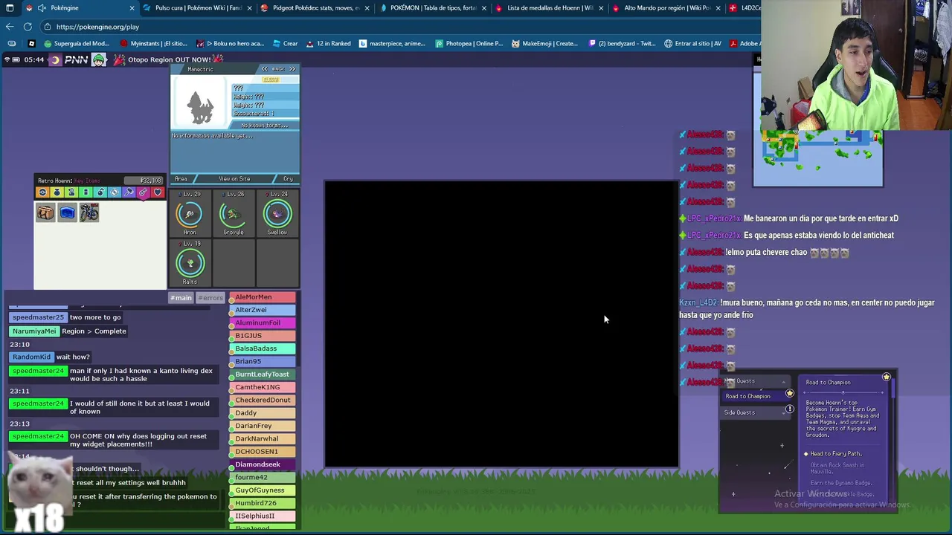The image size is (952, 535).
Task: Click user AlterZwei in player list
Action: (262, 310)
